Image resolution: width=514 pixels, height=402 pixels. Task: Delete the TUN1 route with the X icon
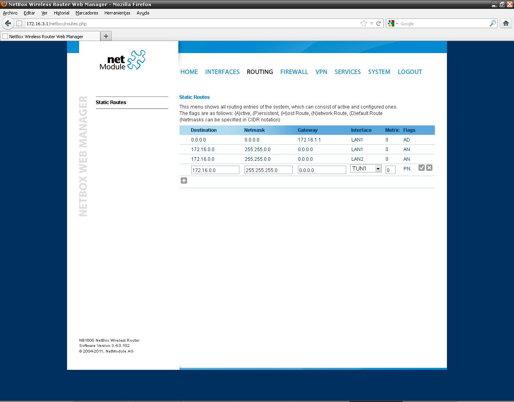429,168
